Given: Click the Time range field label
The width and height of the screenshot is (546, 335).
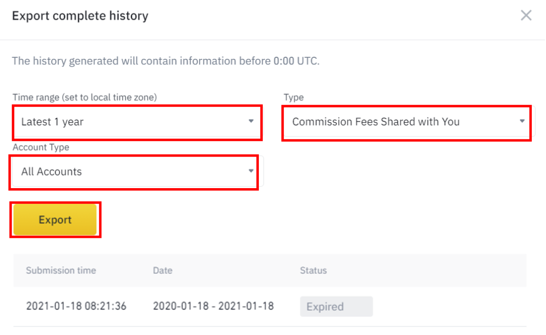Looking at the screenshot, I should pyautogui.click(x=85, y=97).
